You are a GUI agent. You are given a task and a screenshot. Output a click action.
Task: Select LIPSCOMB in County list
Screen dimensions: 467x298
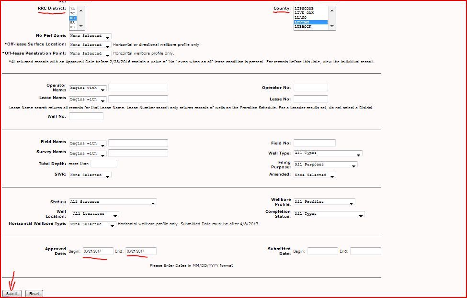coord(311,8)
